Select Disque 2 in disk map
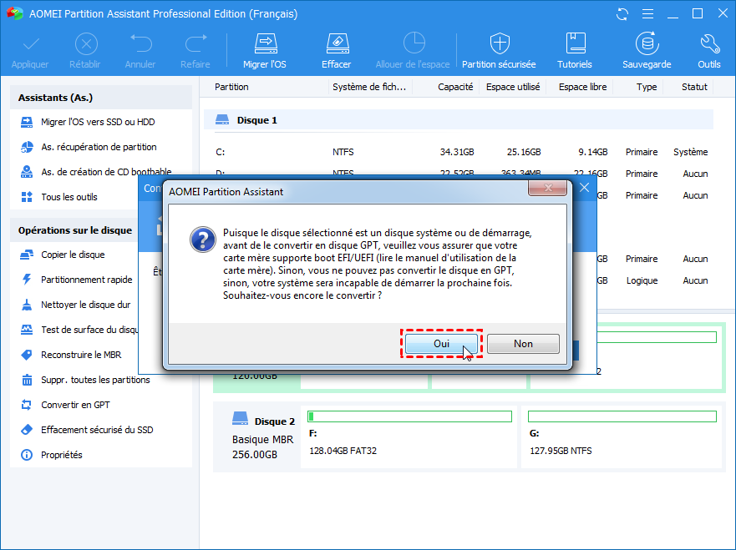The height and width of the screenshot is (550, 736). point(256,438)
